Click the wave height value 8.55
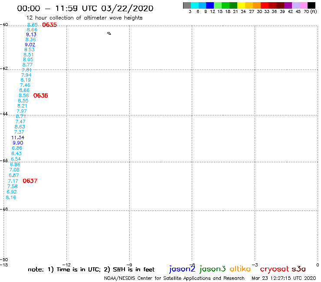Image resolution: width=321 pixels, height=282 pixels. [x=23, y=101]
